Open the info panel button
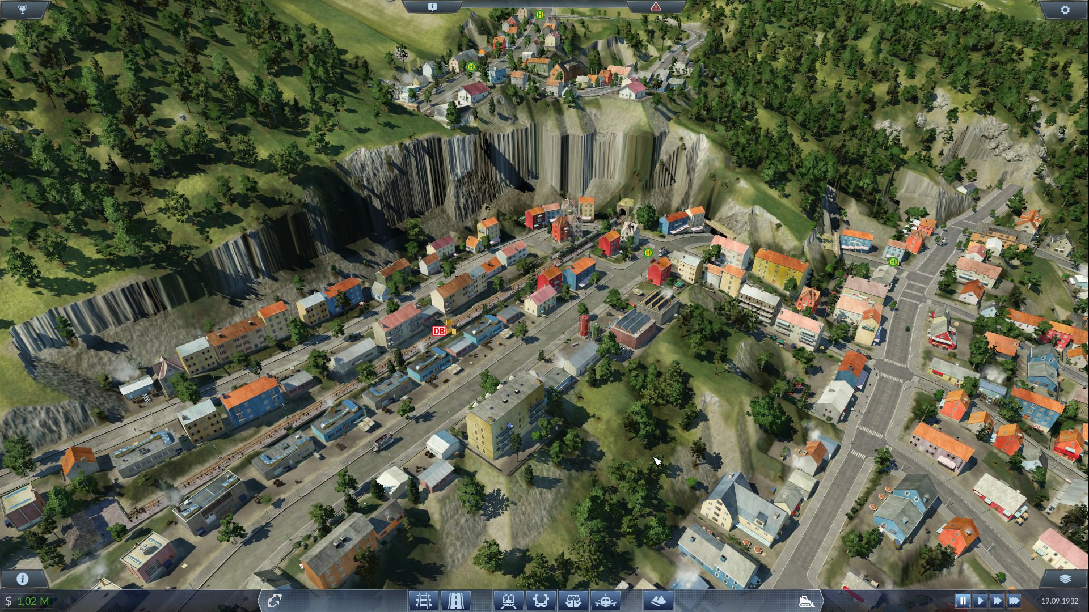The height and width of the screenshot is (612, 1089). pyautogui.click(x=23, y=579)
